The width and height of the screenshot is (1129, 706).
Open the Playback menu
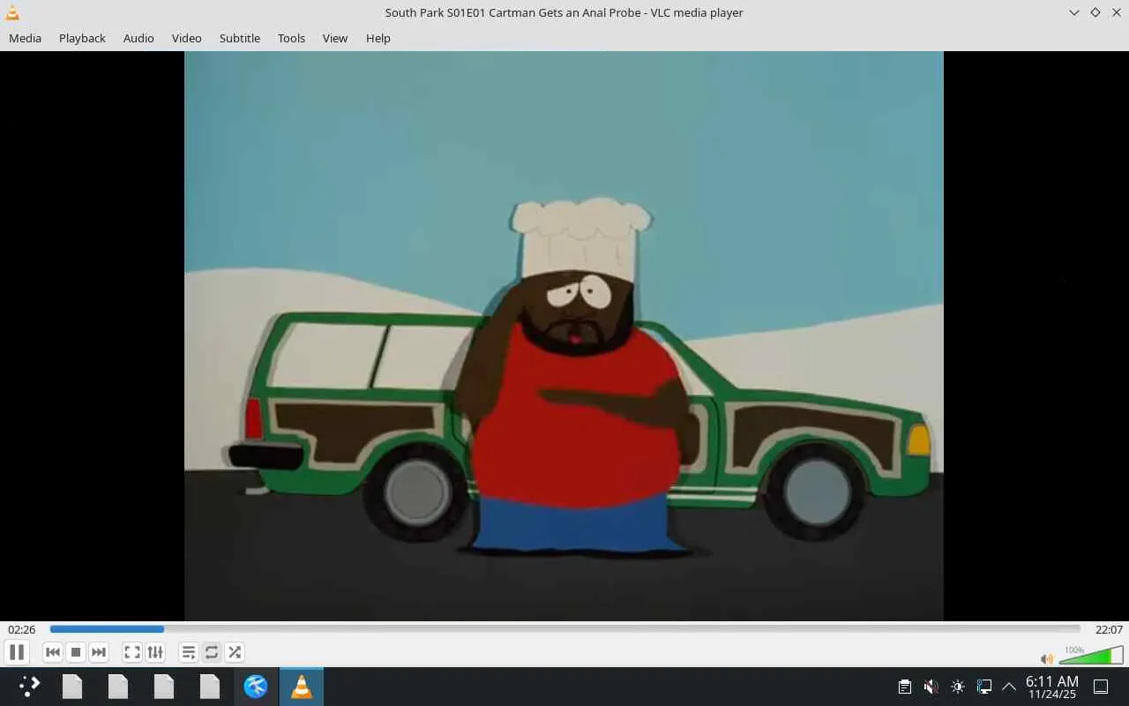click(x=82, y=38)
